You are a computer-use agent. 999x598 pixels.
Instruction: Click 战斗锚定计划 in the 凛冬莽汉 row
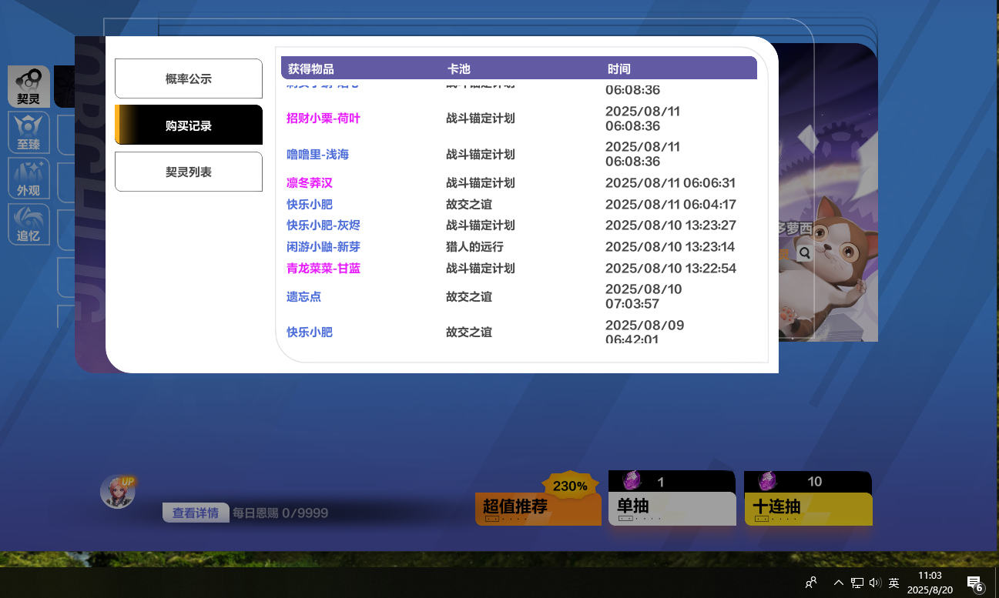click(481, 183)
